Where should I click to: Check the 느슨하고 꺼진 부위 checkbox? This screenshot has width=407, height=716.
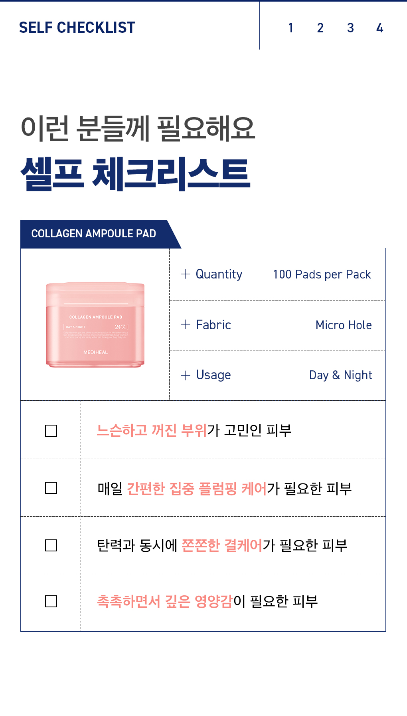click(51, 431)
